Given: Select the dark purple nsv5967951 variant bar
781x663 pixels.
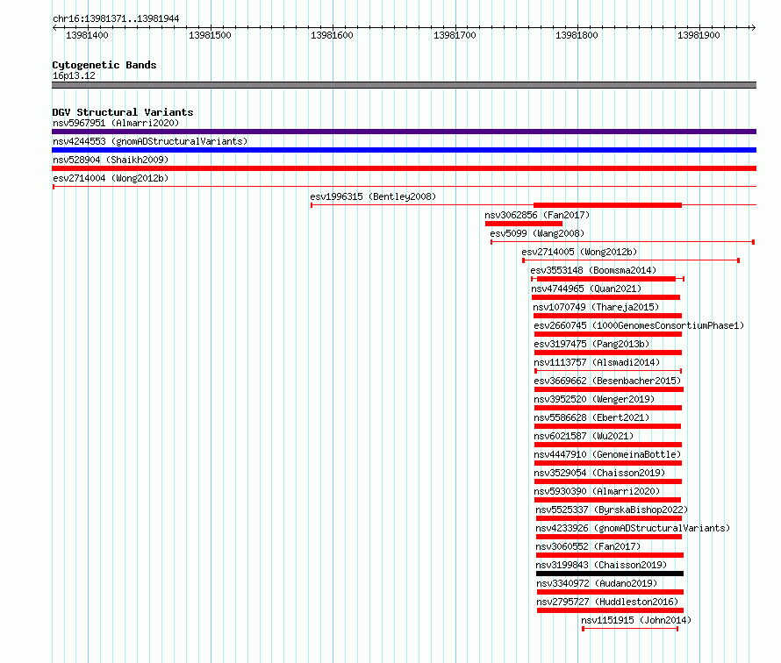Looking at the screenshot, I should 404,132.
